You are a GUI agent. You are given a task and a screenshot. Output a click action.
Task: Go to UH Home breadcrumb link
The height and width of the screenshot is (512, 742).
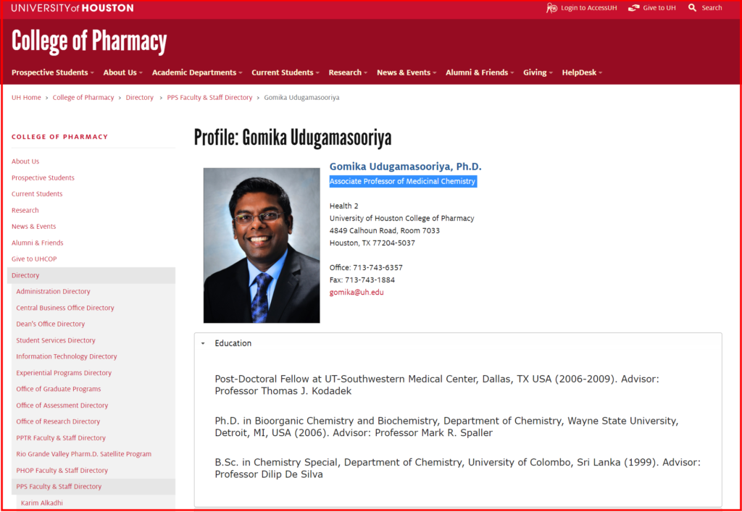point(26,98)
